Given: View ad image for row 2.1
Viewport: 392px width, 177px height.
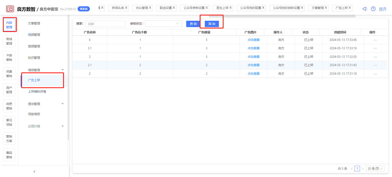Looking at the screenshot, I should 254,65.
